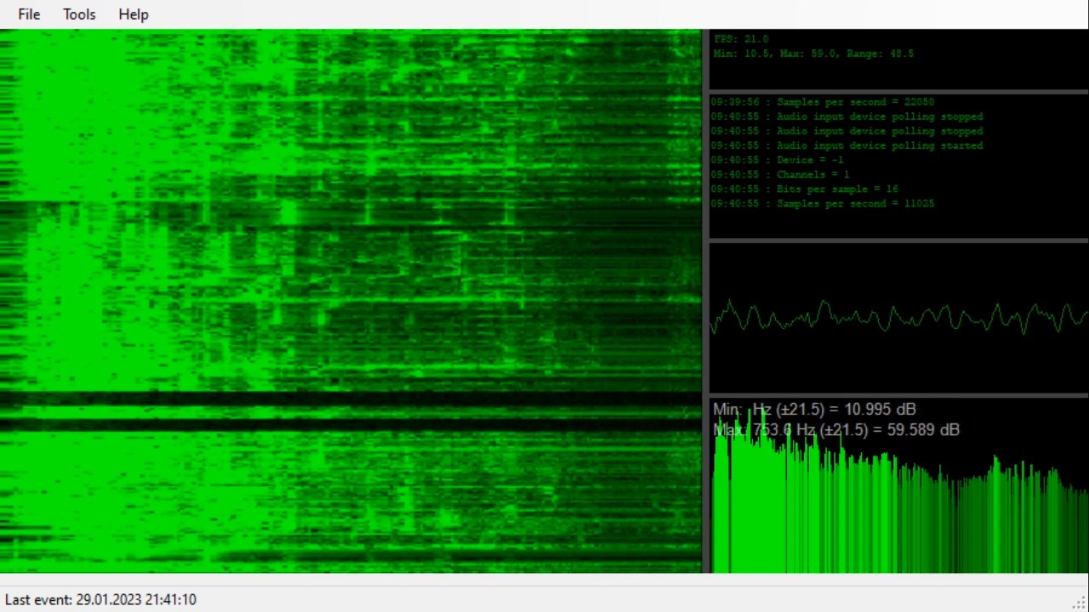Select log line 'Device = -1'
This screenshot has height=612, width=1089.
coord(777,160)
